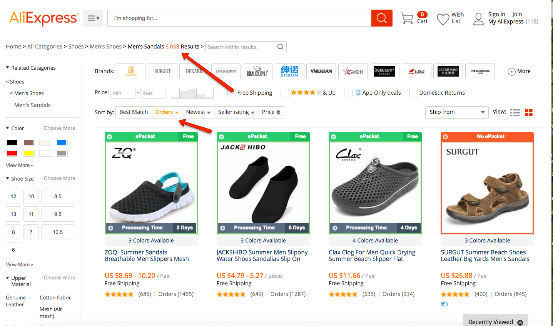Go to Shoes breadcrumb
This screenshot has width=553, height=326.
(x=76, y=47)
